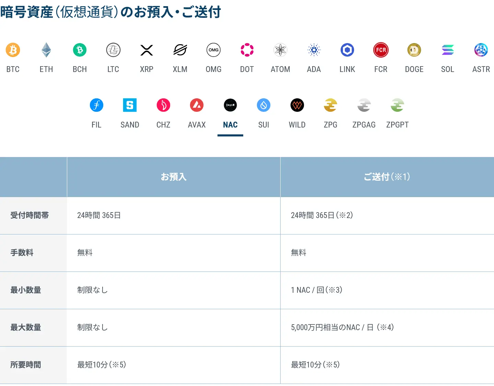The image size is (494, 386).
Task: Select the SAND Sandbox icon
Action: [130, 105]
